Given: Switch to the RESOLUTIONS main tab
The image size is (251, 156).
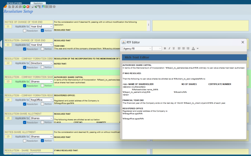Looking at the screenshot, I should click(x=14, y=3).
